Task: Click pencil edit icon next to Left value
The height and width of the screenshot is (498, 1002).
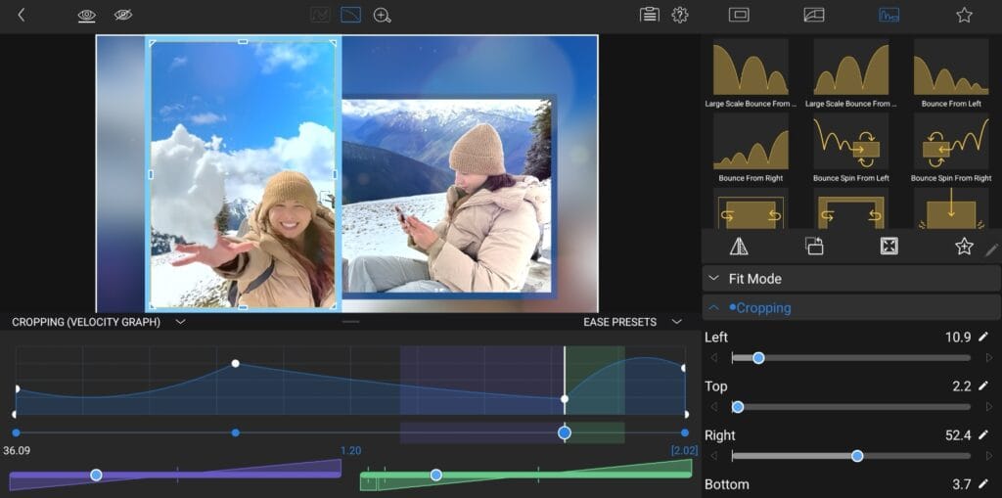Action: coord(983,338)
